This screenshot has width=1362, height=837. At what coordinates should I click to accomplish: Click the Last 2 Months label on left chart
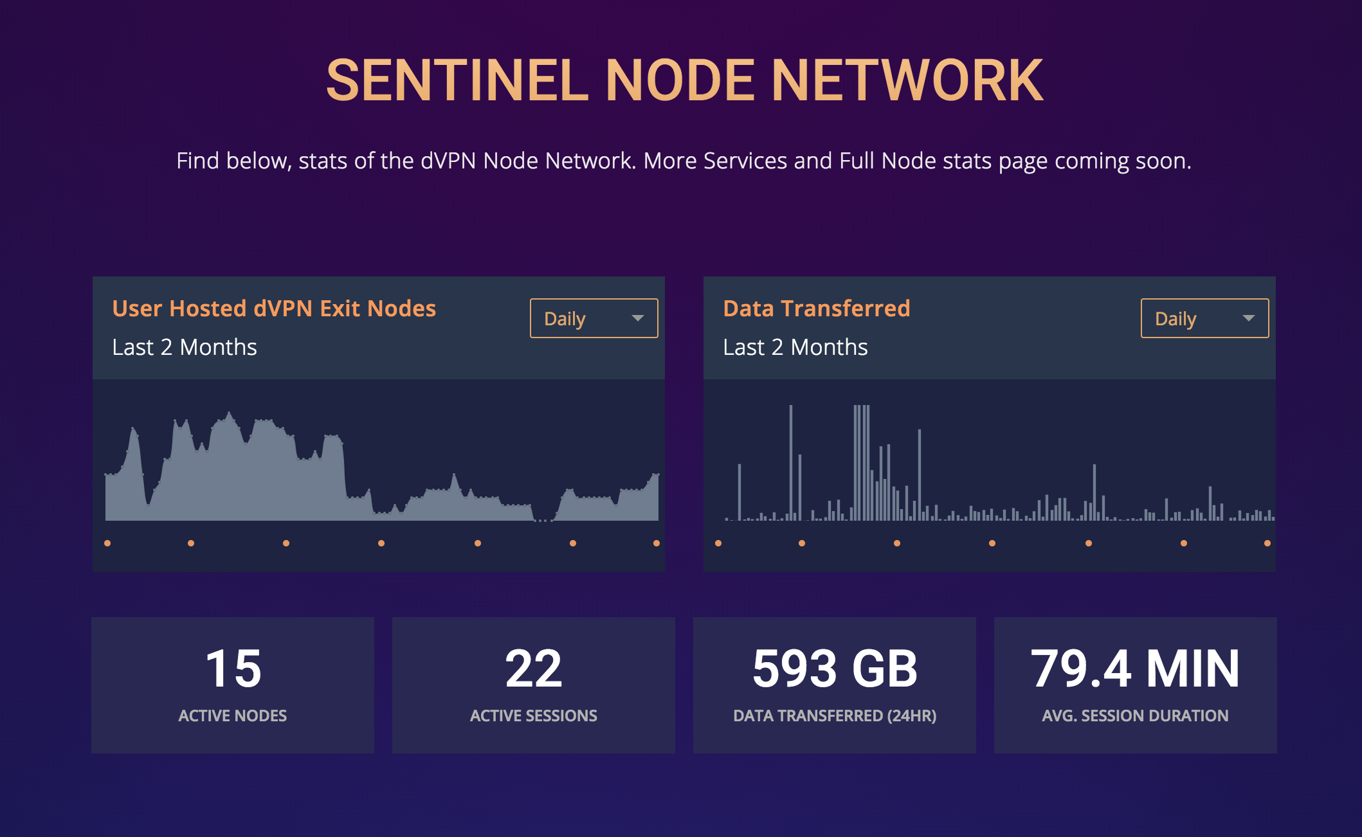coord(184,347)
